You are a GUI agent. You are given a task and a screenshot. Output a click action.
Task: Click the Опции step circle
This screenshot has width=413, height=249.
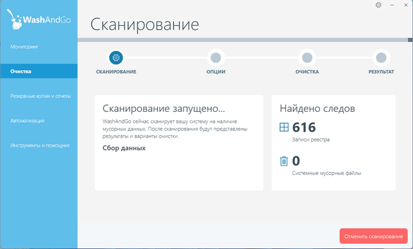coord(216,57)
